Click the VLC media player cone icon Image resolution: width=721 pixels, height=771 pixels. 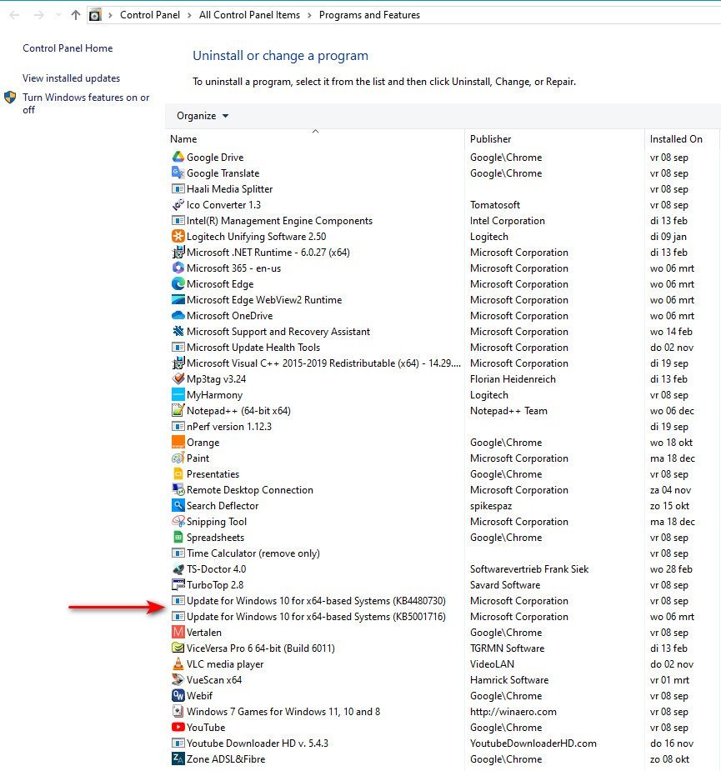[x=178, y=664]
